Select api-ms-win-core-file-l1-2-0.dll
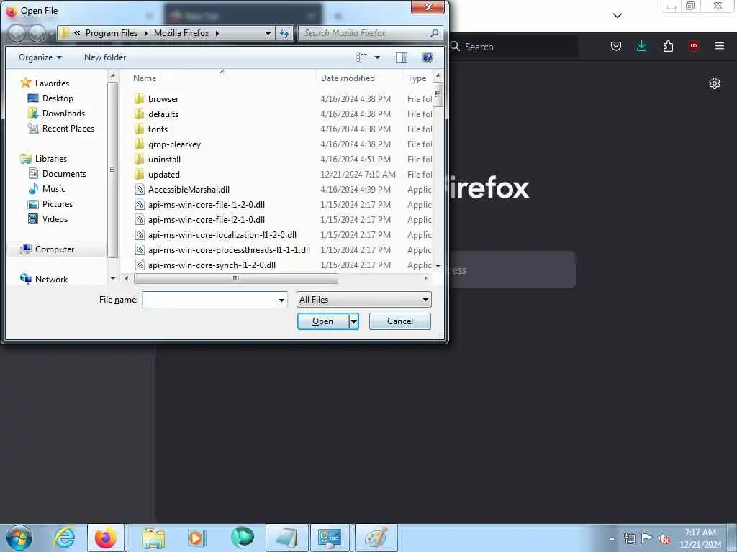This screenshot has height=552, width=737. pos(207,205)
